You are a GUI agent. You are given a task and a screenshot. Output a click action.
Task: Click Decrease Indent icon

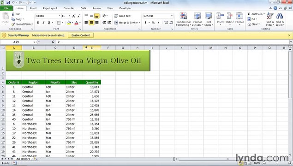(x=104, y=23)
